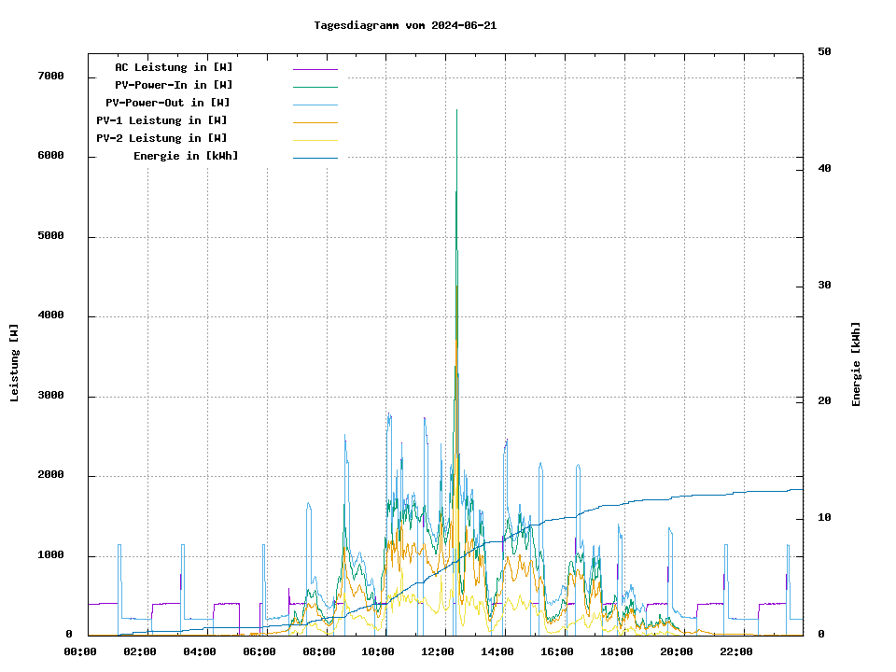Select the 22:00 time axis tick label
Screen dimensions: 896x672
coord(735,651)
